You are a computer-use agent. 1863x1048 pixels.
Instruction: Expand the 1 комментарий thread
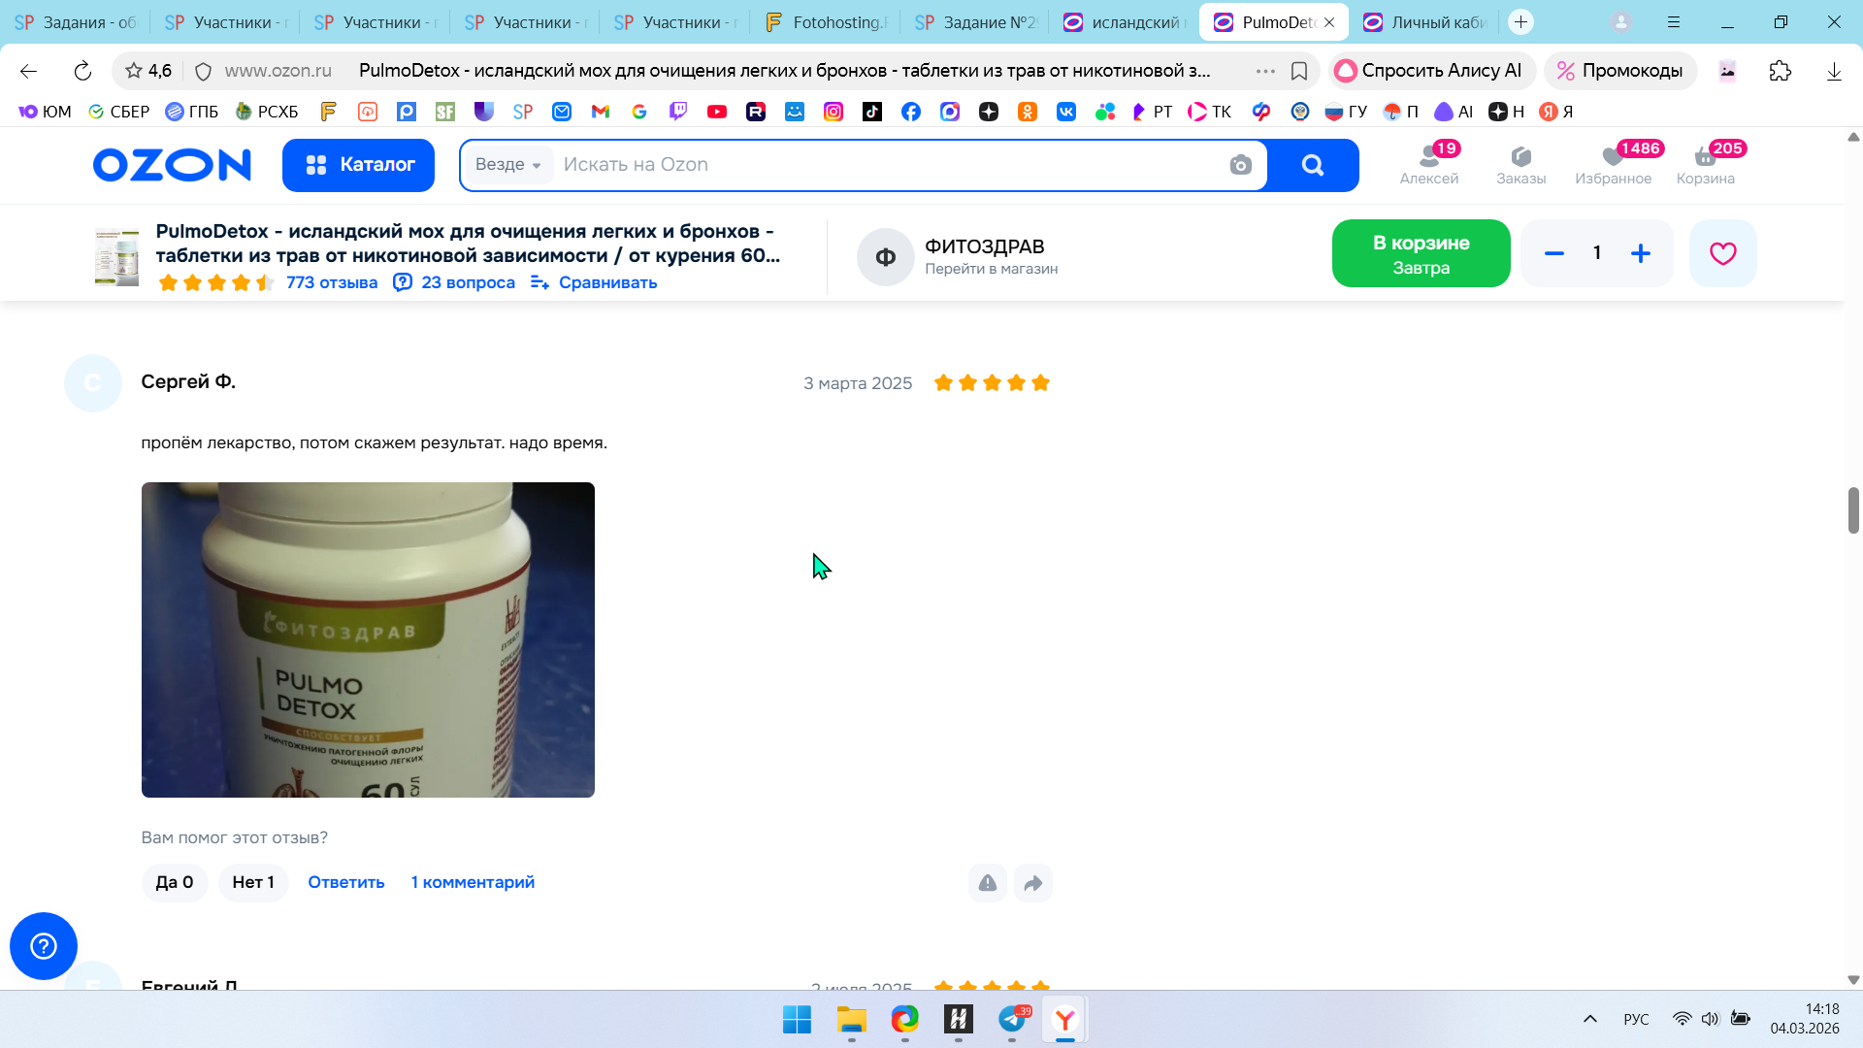[x=473, y=882]
